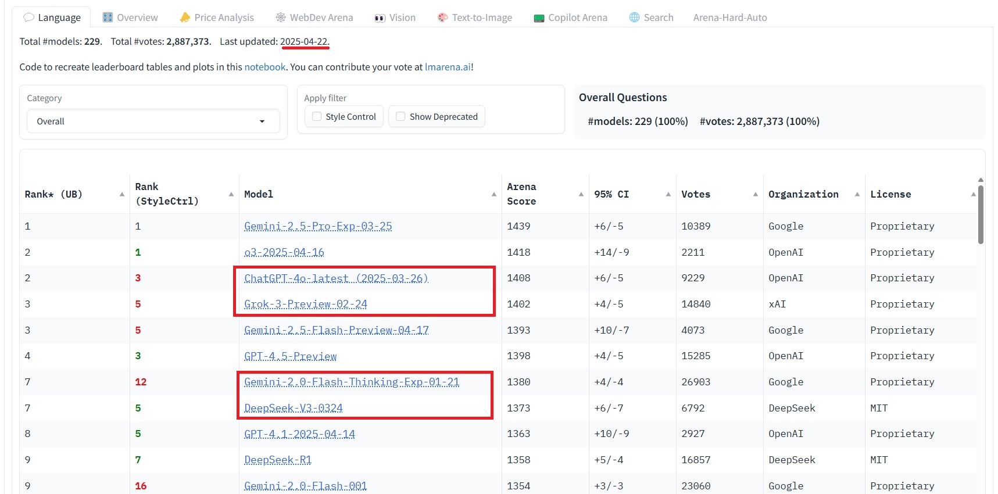Open ChatGPT-4o-latest (2025-03-26) link
The height and width of the screenshot is (494, 998).
point(336,278)
